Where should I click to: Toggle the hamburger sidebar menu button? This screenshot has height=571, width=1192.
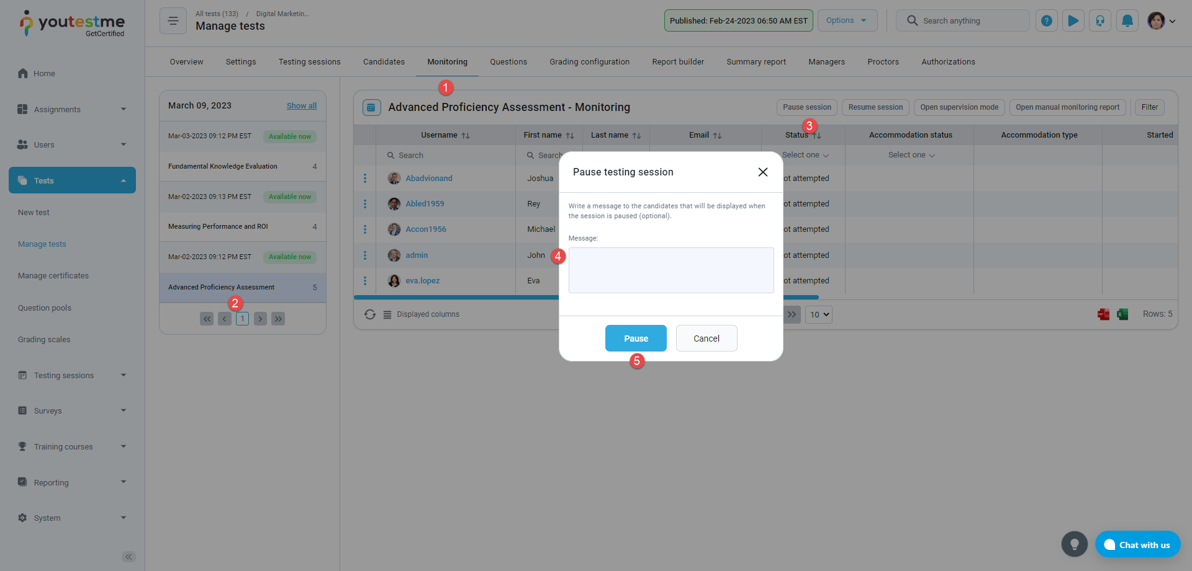(173, 21)
